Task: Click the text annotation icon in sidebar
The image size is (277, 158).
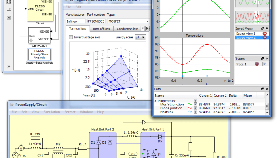Action: pos(9,17)
